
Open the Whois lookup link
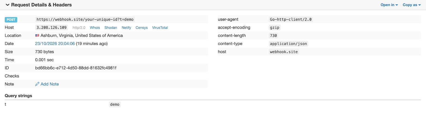[x=95, y=28]
